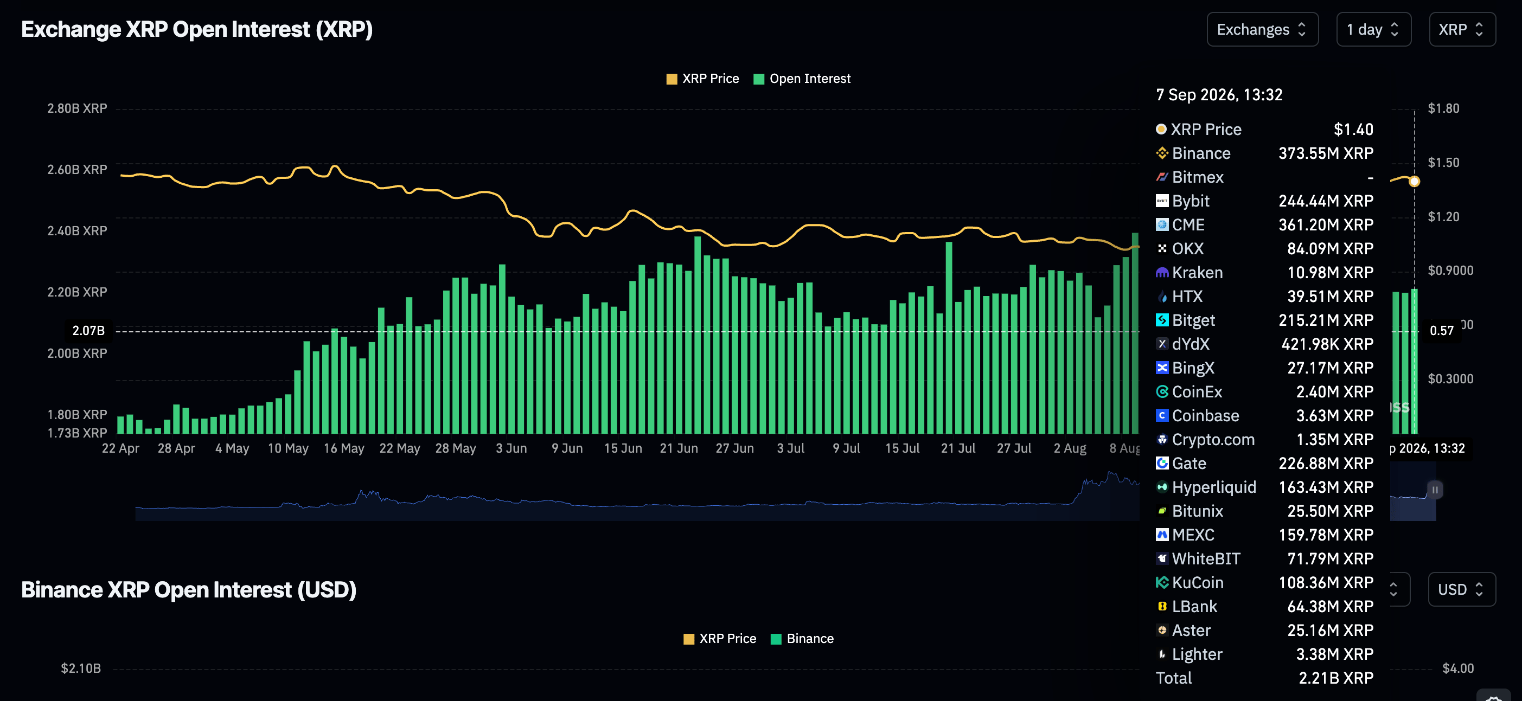Viewport: 1522px width, 701px height.
Task: Click the CoinEx icon in the tooltip list
Action: pyautogui.click(x=1162, y=392)
